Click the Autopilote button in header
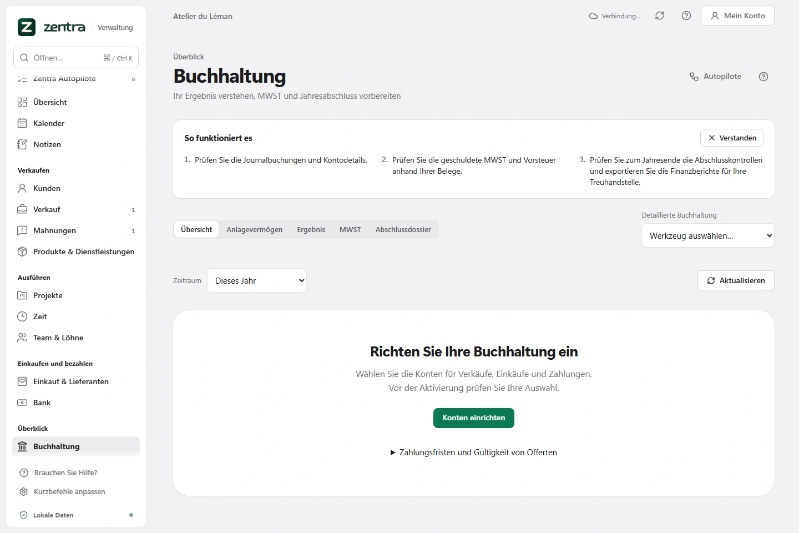 click(716, 77)
